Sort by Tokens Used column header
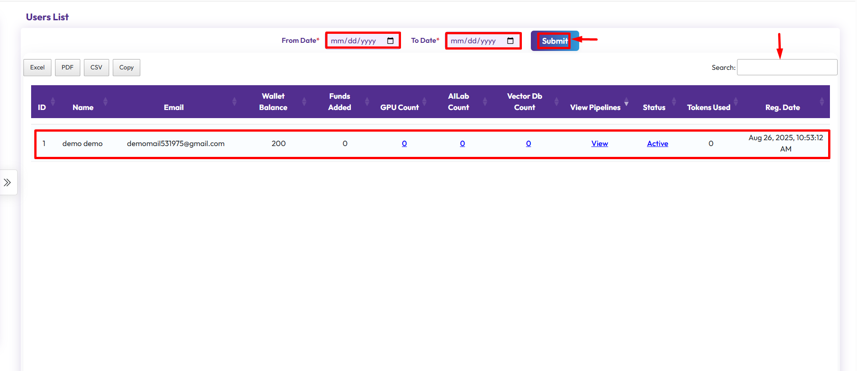Screen dimensions: 857x371 tap(708, 107)
